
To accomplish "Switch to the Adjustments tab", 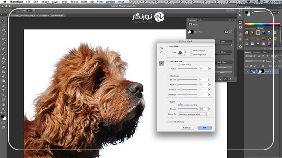I will (x=250, y=28).
